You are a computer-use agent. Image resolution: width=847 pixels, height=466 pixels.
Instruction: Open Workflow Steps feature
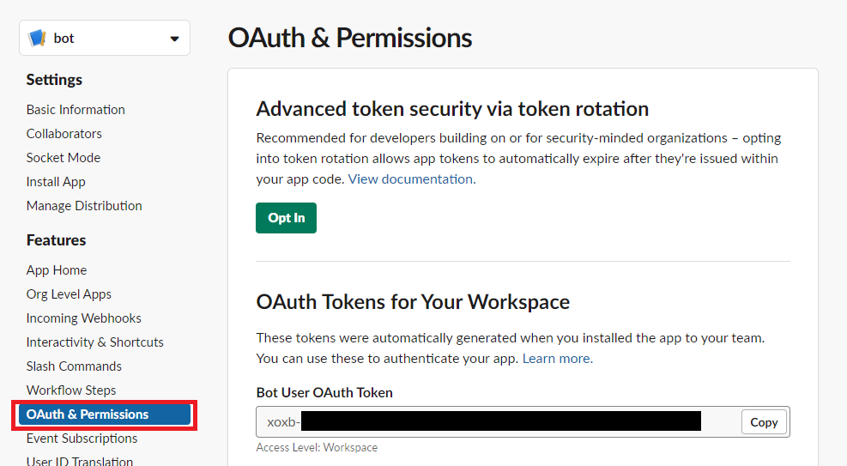click(71, 390)
